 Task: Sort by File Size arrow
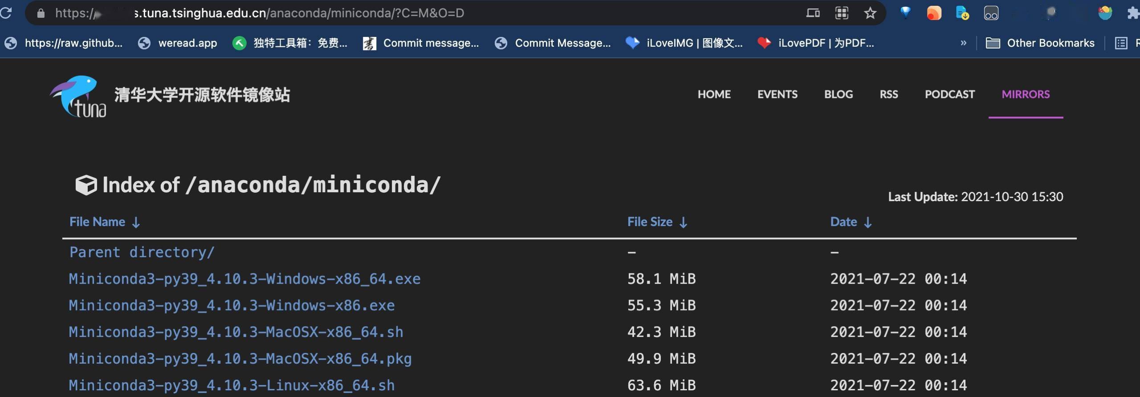[x=684, y=222]
